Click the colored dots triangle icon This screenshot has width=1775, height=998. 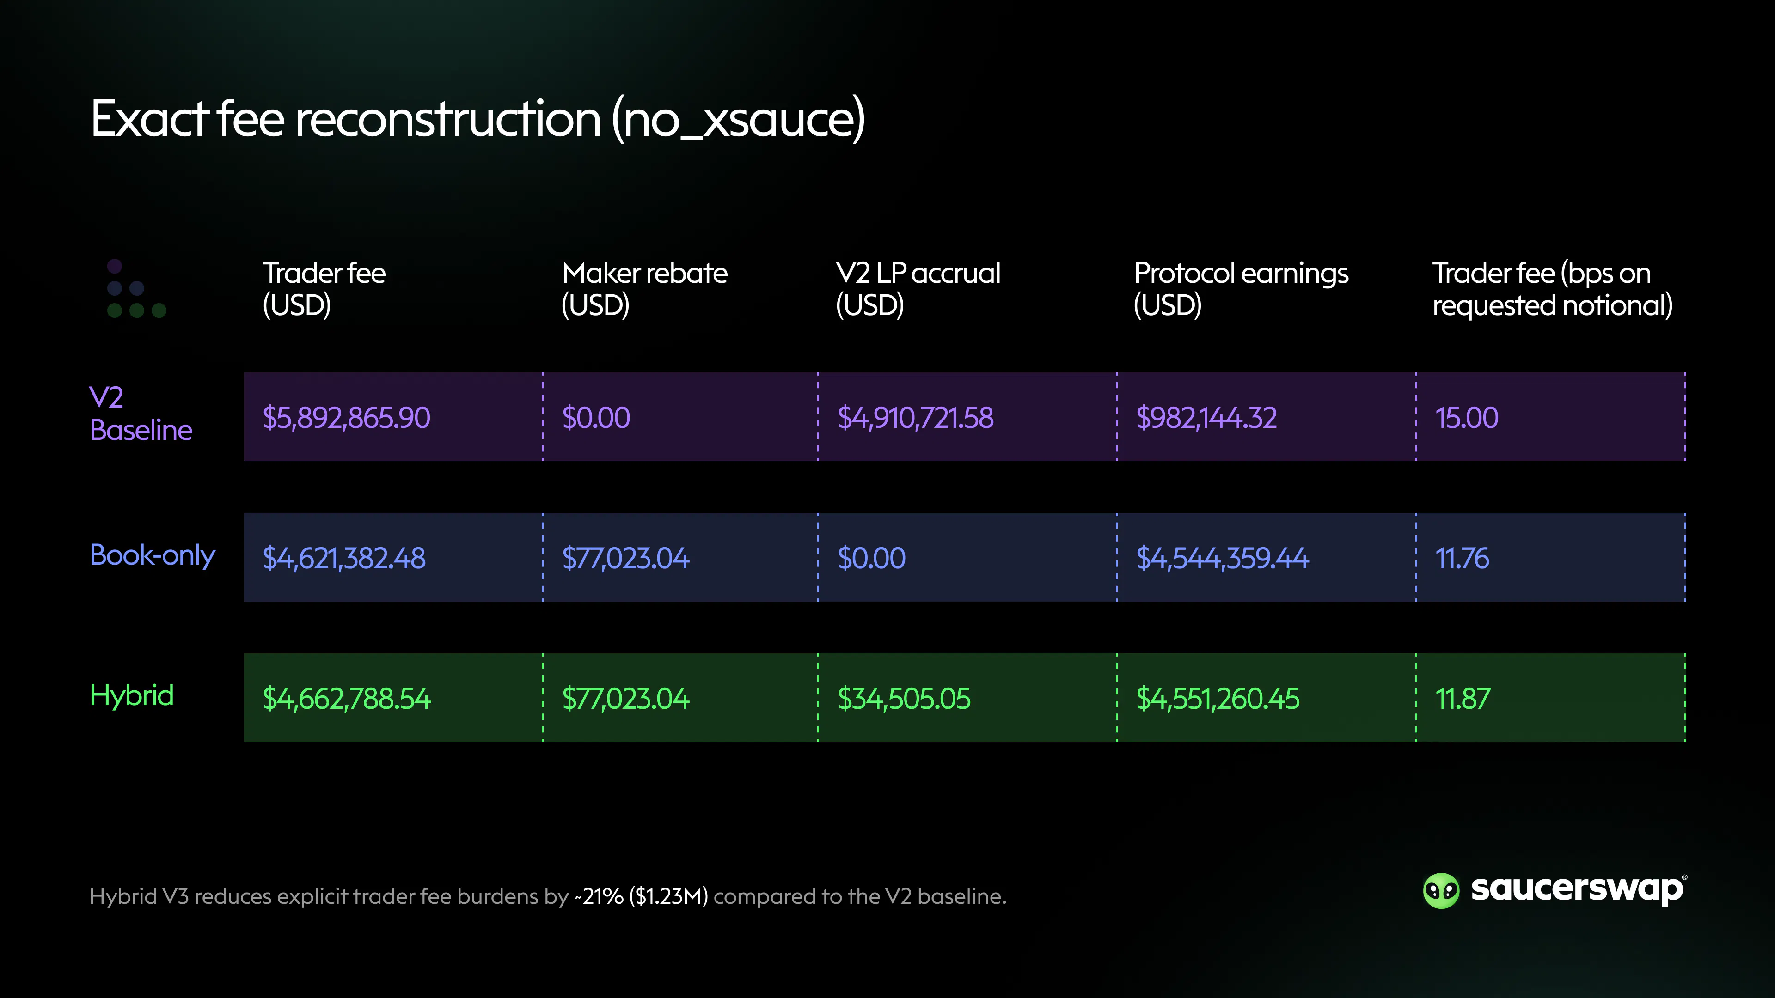pyautogui.click(x=136, y=289)
